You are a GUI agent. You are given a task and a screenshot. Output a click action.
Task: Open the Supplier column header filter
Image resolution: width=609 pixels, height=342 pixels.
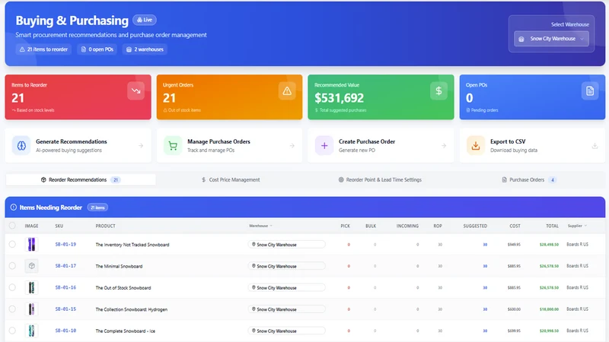577,226
